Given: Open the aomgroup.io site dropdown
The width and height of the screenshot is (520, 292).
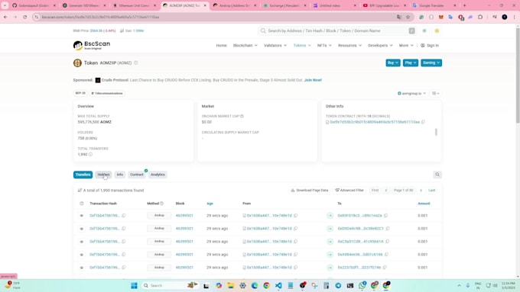Looking at the screenshot, I should (411, 94).
